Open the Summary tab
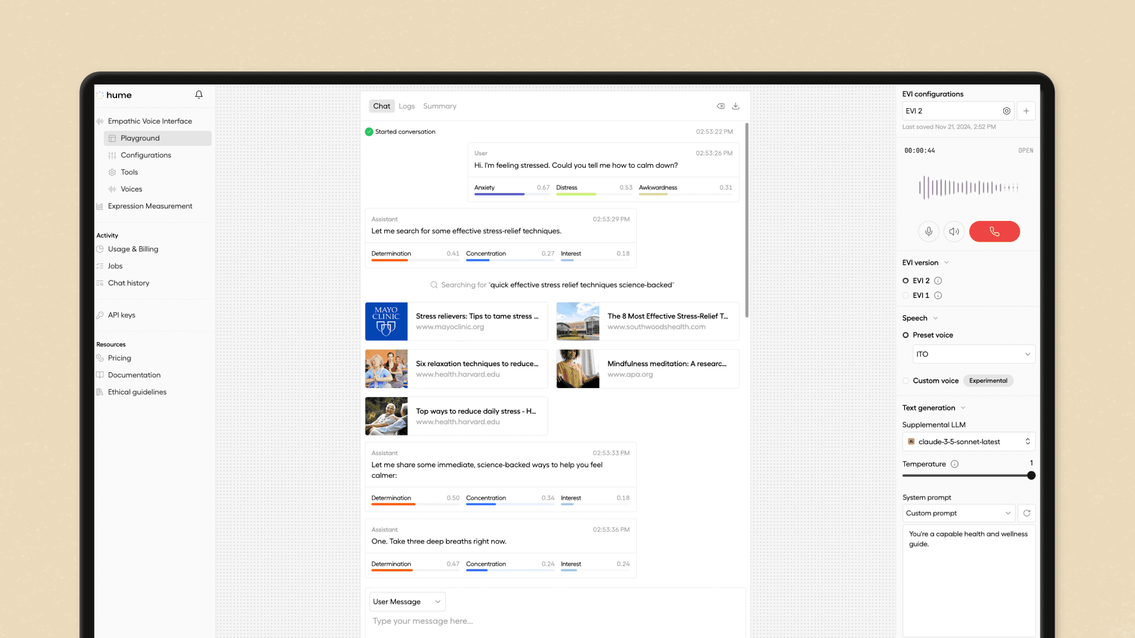This screenshot has width=1135, height=638. tap(439, 106)
